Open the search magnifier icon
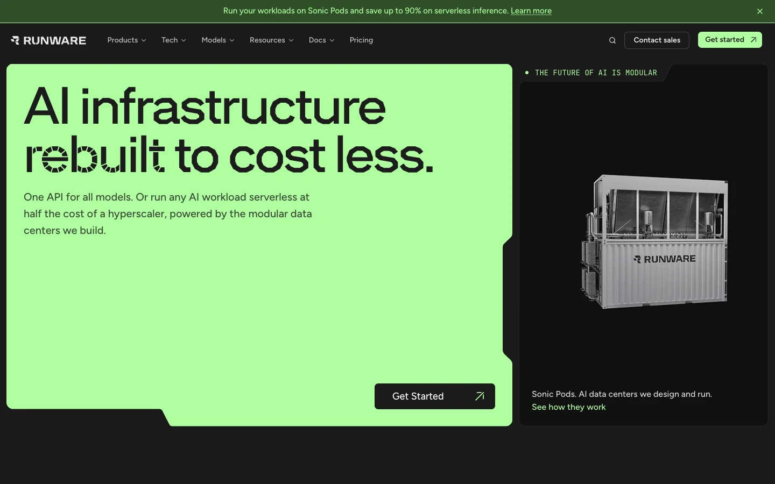This screenshot has height=484, width=775. pyautogui.click(x=612, y=40)
